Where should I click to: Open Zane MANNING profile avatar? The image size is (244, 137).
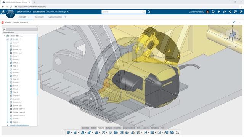[207, 12]
